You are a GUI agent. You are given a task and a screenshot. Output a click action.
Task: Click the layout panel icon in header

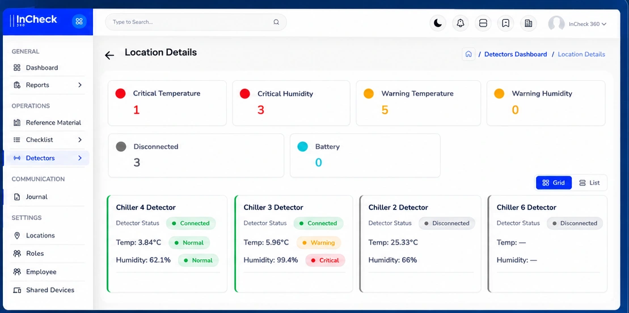coord(483,24)
